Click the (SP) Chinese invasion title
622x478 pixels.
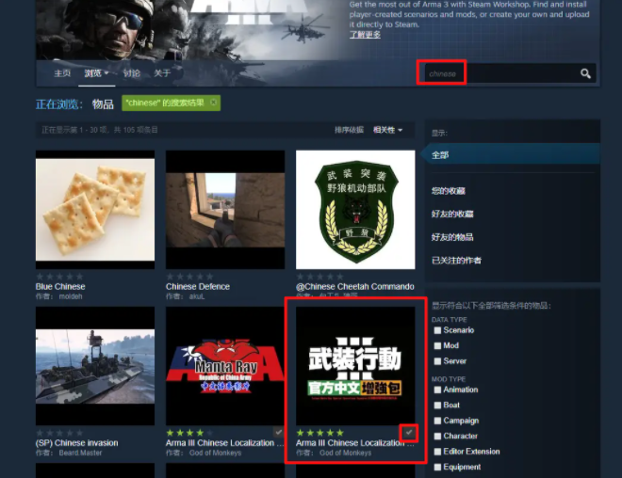pyautogui.click(x=77, y=443)
